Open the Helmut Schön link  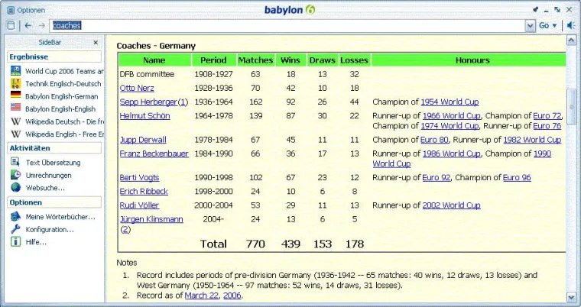click(x=145, y=116)
